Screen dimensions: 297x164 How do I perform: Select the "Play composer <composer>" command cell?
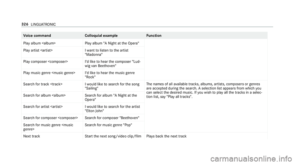pos(45,61)
